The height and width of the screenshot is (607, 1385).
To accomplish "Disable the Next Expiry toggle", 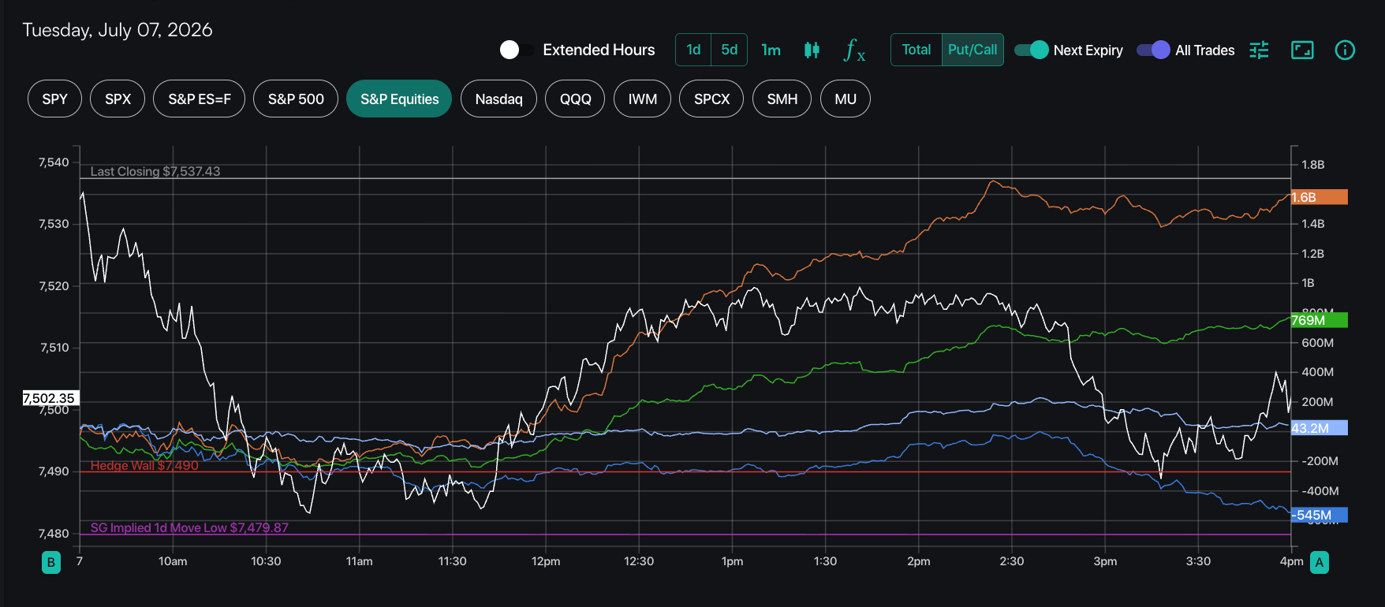I will coord(1031,50).
